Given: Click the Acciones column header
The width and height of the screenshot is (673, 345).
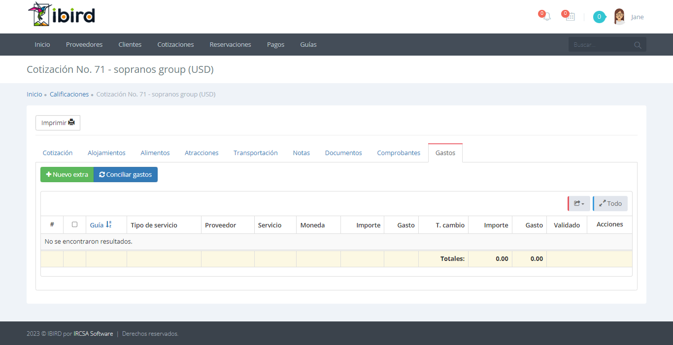Looking at the screenshot, I should [x=610, y=224].
